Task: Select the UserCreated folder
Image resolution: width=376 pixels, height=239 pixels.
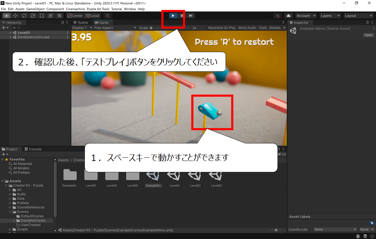Action: coord(31,225)
